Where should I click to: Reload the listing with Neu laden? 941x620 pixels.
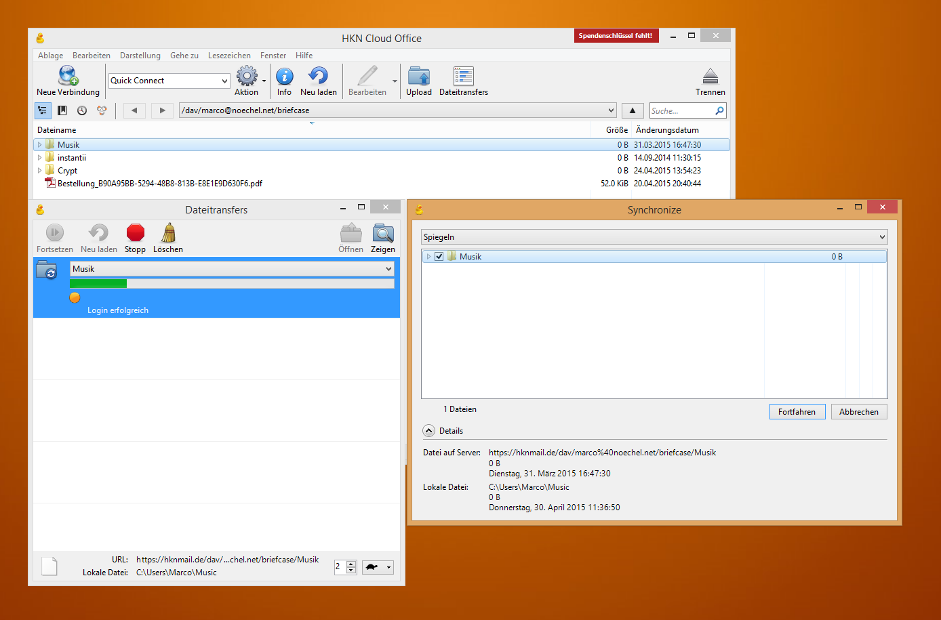pyautogui.click(x=318, y=76)
